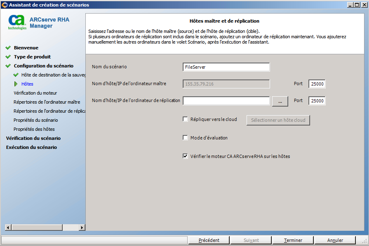The image size is (369, 246).
Task: Click the sidebar scroll left arrow
Action: 8,227
